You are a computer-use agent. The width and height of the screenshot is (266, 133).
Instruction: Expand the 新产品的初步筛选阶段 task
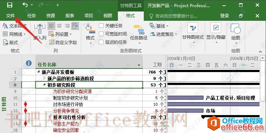point(45,78)
